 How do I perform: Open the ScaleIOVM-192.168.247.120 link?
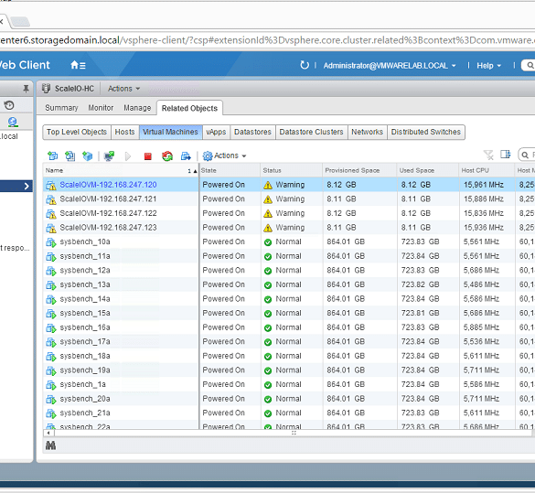108,185
